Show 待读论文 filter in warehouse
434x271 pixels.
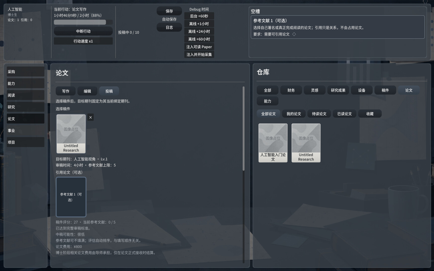[x=319, y=114]
